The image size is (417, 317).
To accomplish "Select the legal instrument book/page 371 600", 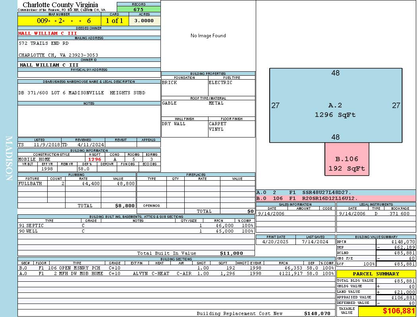I will (399, 214).
